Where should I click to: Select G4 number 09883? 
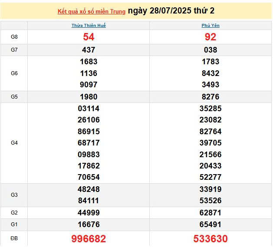click(89, 155)
